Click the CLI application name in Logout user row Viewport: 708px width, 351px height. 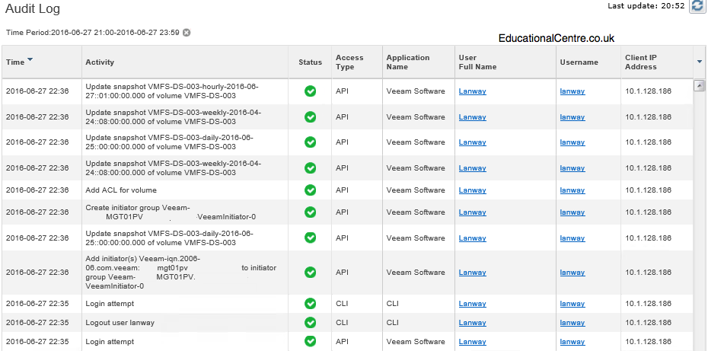click(392, 323)
